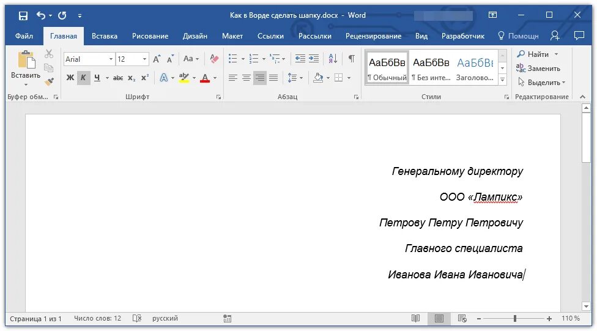This screenshot has width=597, height=331.
Task: Justify the paragraph text
Action: [273, 78]
